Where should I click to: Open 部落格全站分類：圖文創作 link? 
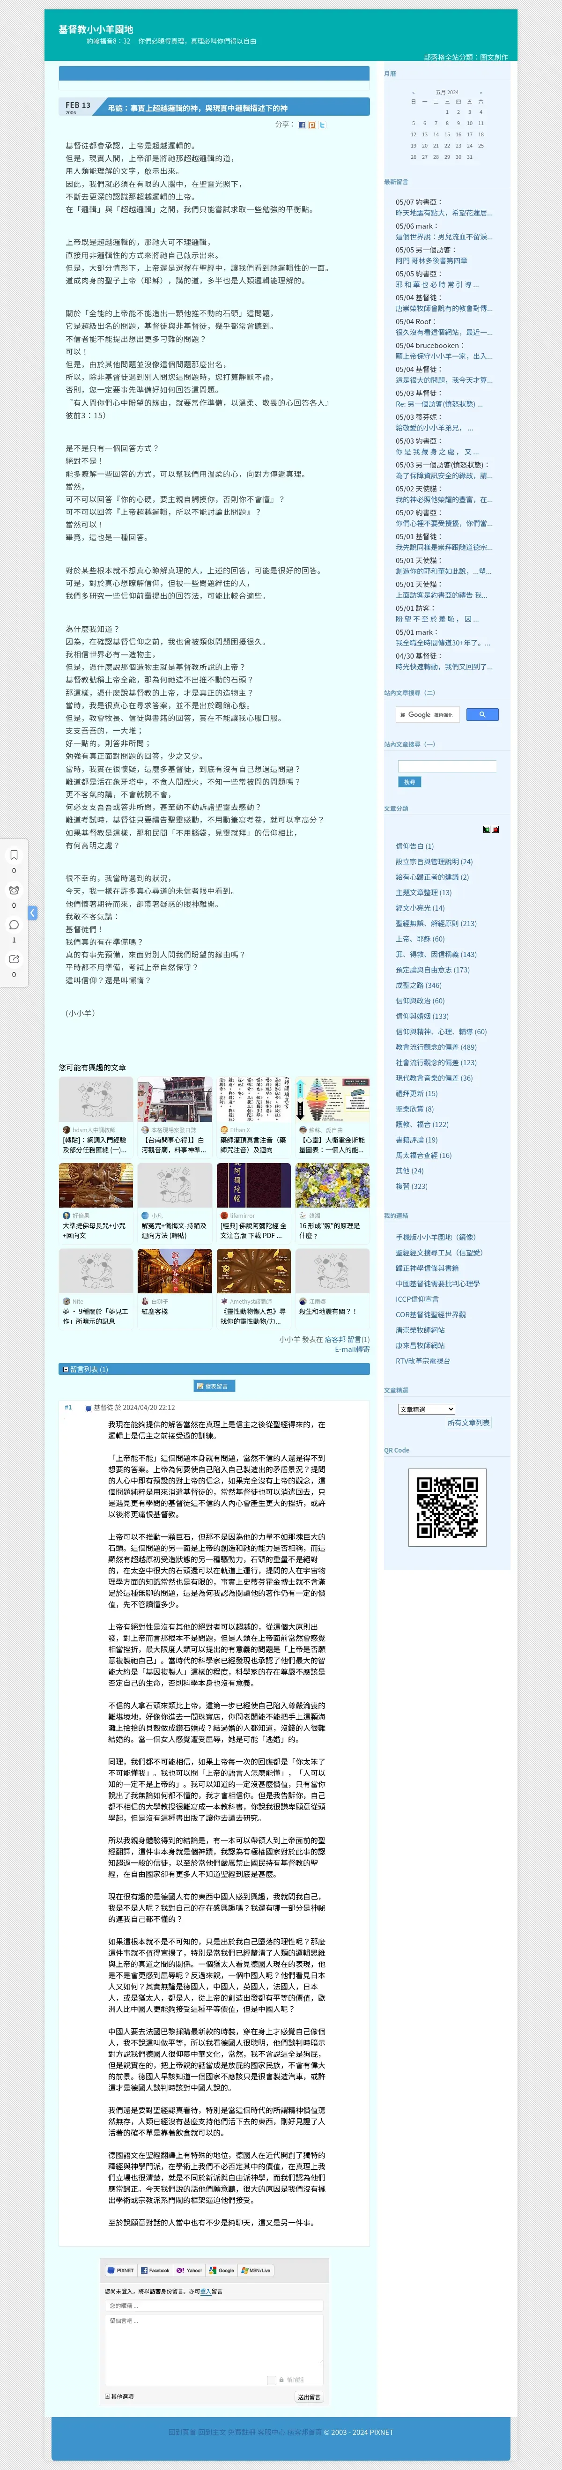tap(466, 57)
